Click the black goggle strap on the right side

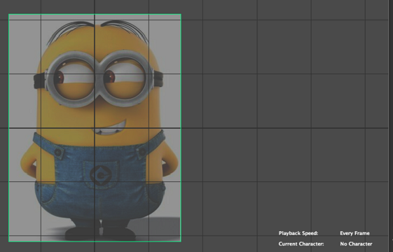[158, 78]
